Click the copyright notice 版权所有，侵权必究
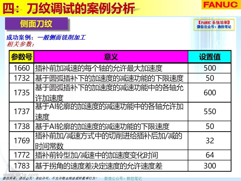The image size is (241, 181). coord(50,178)
